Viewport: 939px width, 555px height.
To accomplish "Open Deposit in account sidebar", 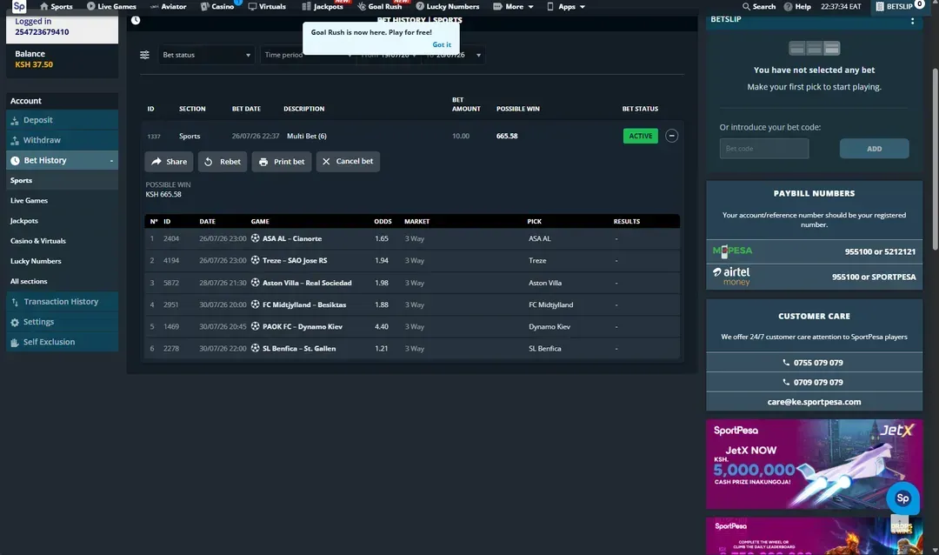I will pyautogui.click(x=63, y=120).
